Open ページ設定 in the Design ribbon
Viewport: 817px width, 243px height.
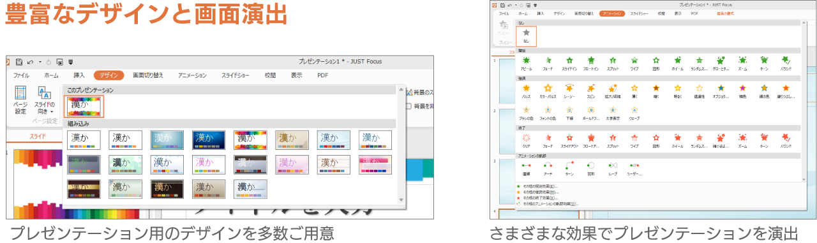tap(20, 100)
